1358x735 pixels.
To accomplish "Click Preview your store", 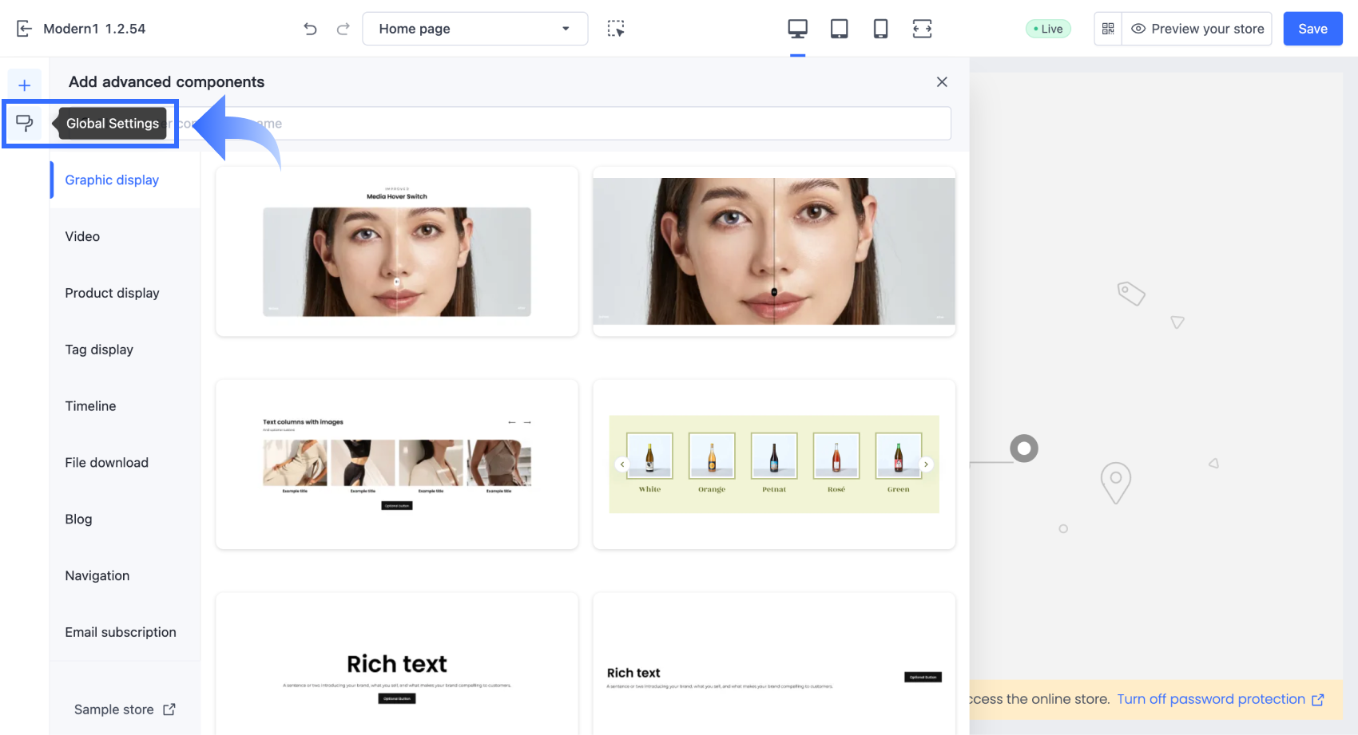I will tap(1197, 29).
